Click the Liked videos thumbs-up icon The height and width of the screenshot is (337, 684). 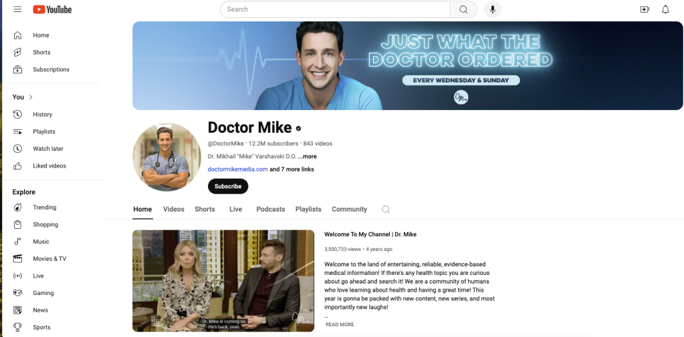(x=17, y=166)
